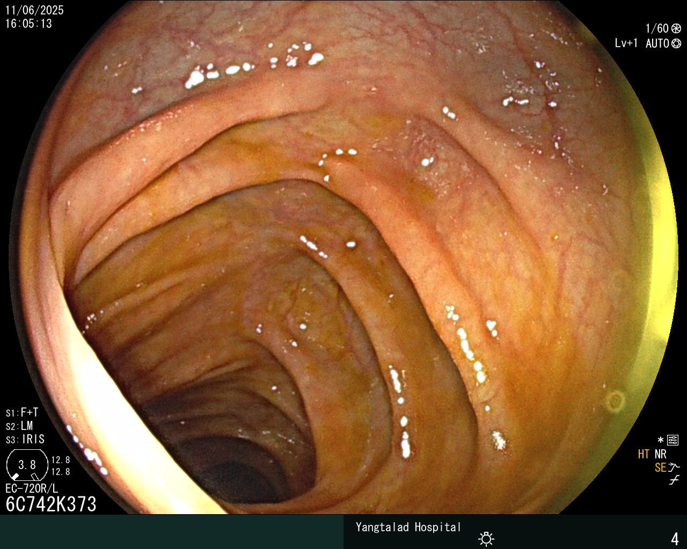The height and width of the screenshot is (549, 687).
Task: Click the image counter 4
Action: tap(675, 539)
